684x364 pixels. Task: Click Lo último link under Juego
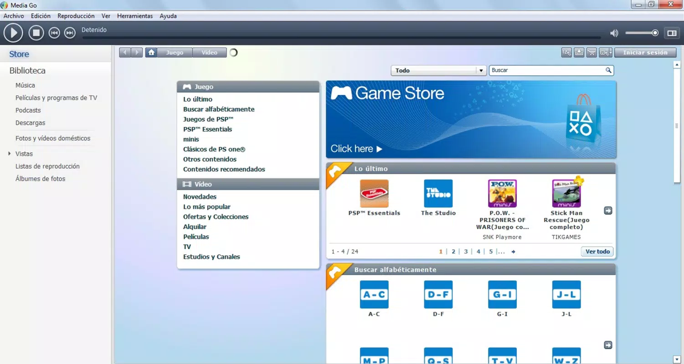click(x=198, y=99)
